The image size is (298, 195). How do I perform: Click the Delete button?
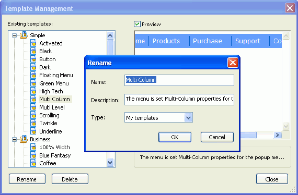[70, 179]
